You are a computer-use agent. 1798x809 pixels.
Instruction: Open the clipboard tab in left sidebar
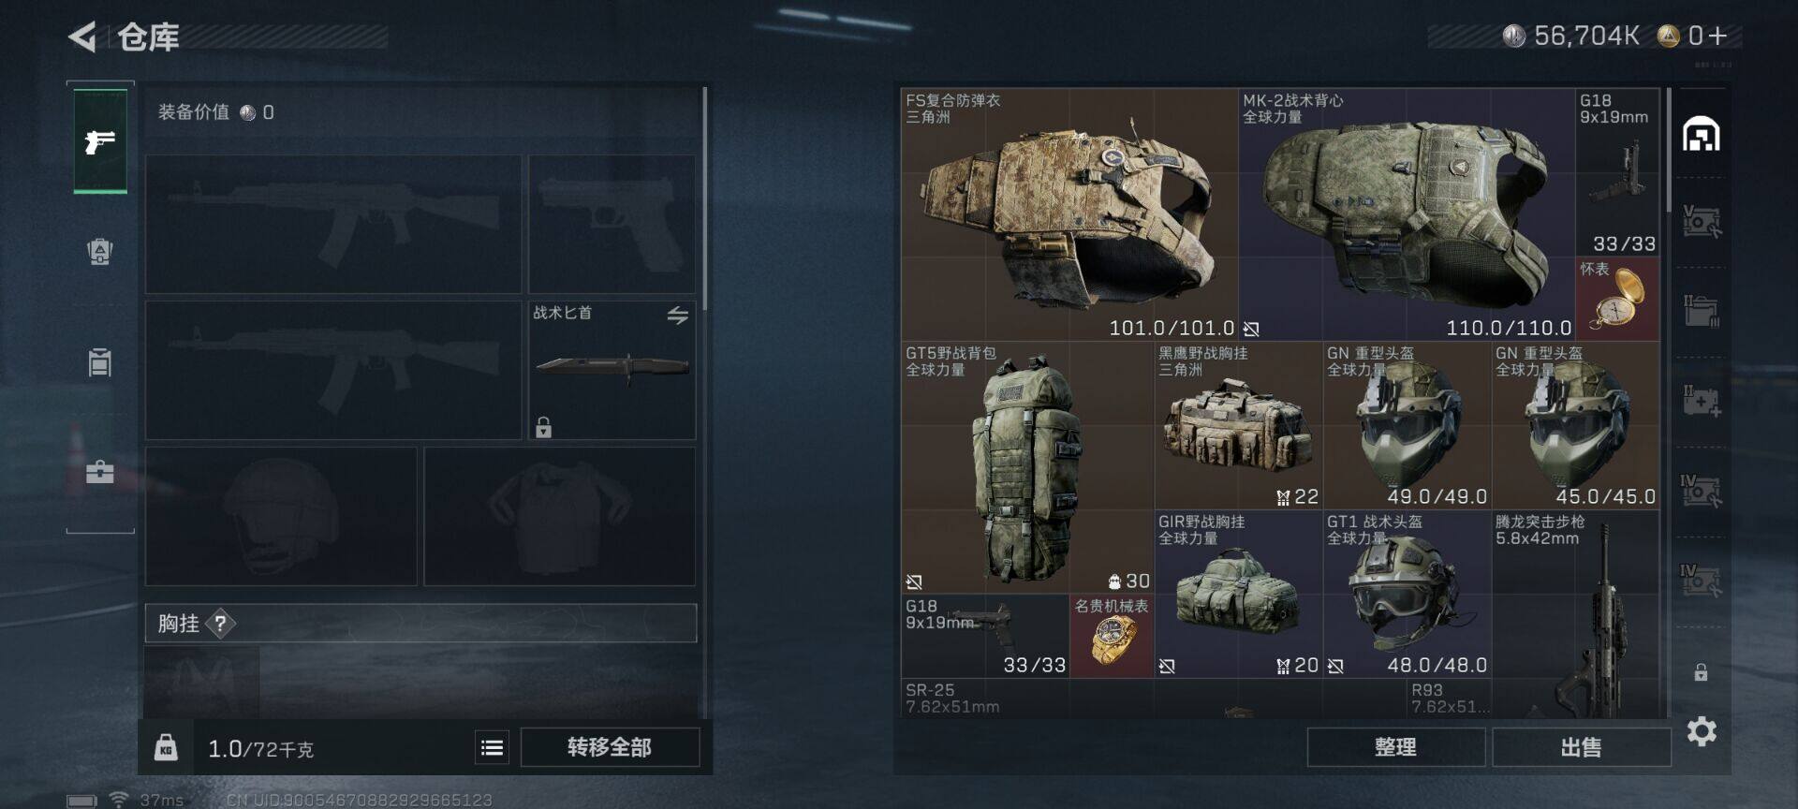click(100, 361)
